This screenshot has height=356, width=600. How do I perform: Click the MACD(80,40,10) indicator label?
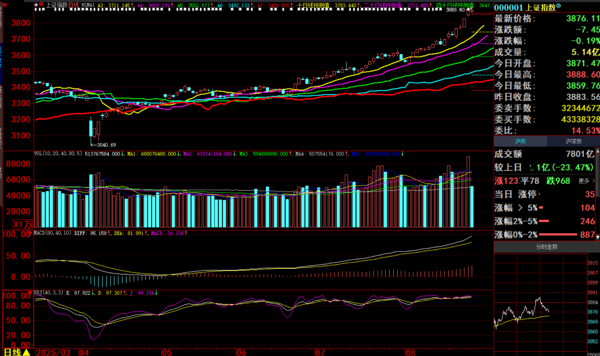[53, 233]
